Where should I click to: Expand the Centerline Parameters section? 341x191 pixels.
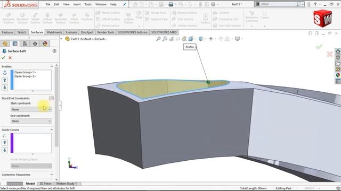[x=52, y=175]
